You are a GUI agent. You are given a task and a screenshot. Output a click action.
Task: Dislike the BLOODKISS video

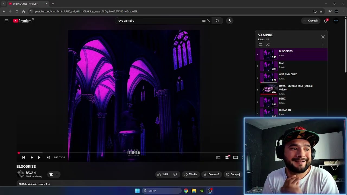tap(175, 174)
